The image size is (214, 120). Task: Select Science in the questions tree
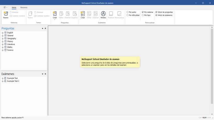[x=10, y=50]
